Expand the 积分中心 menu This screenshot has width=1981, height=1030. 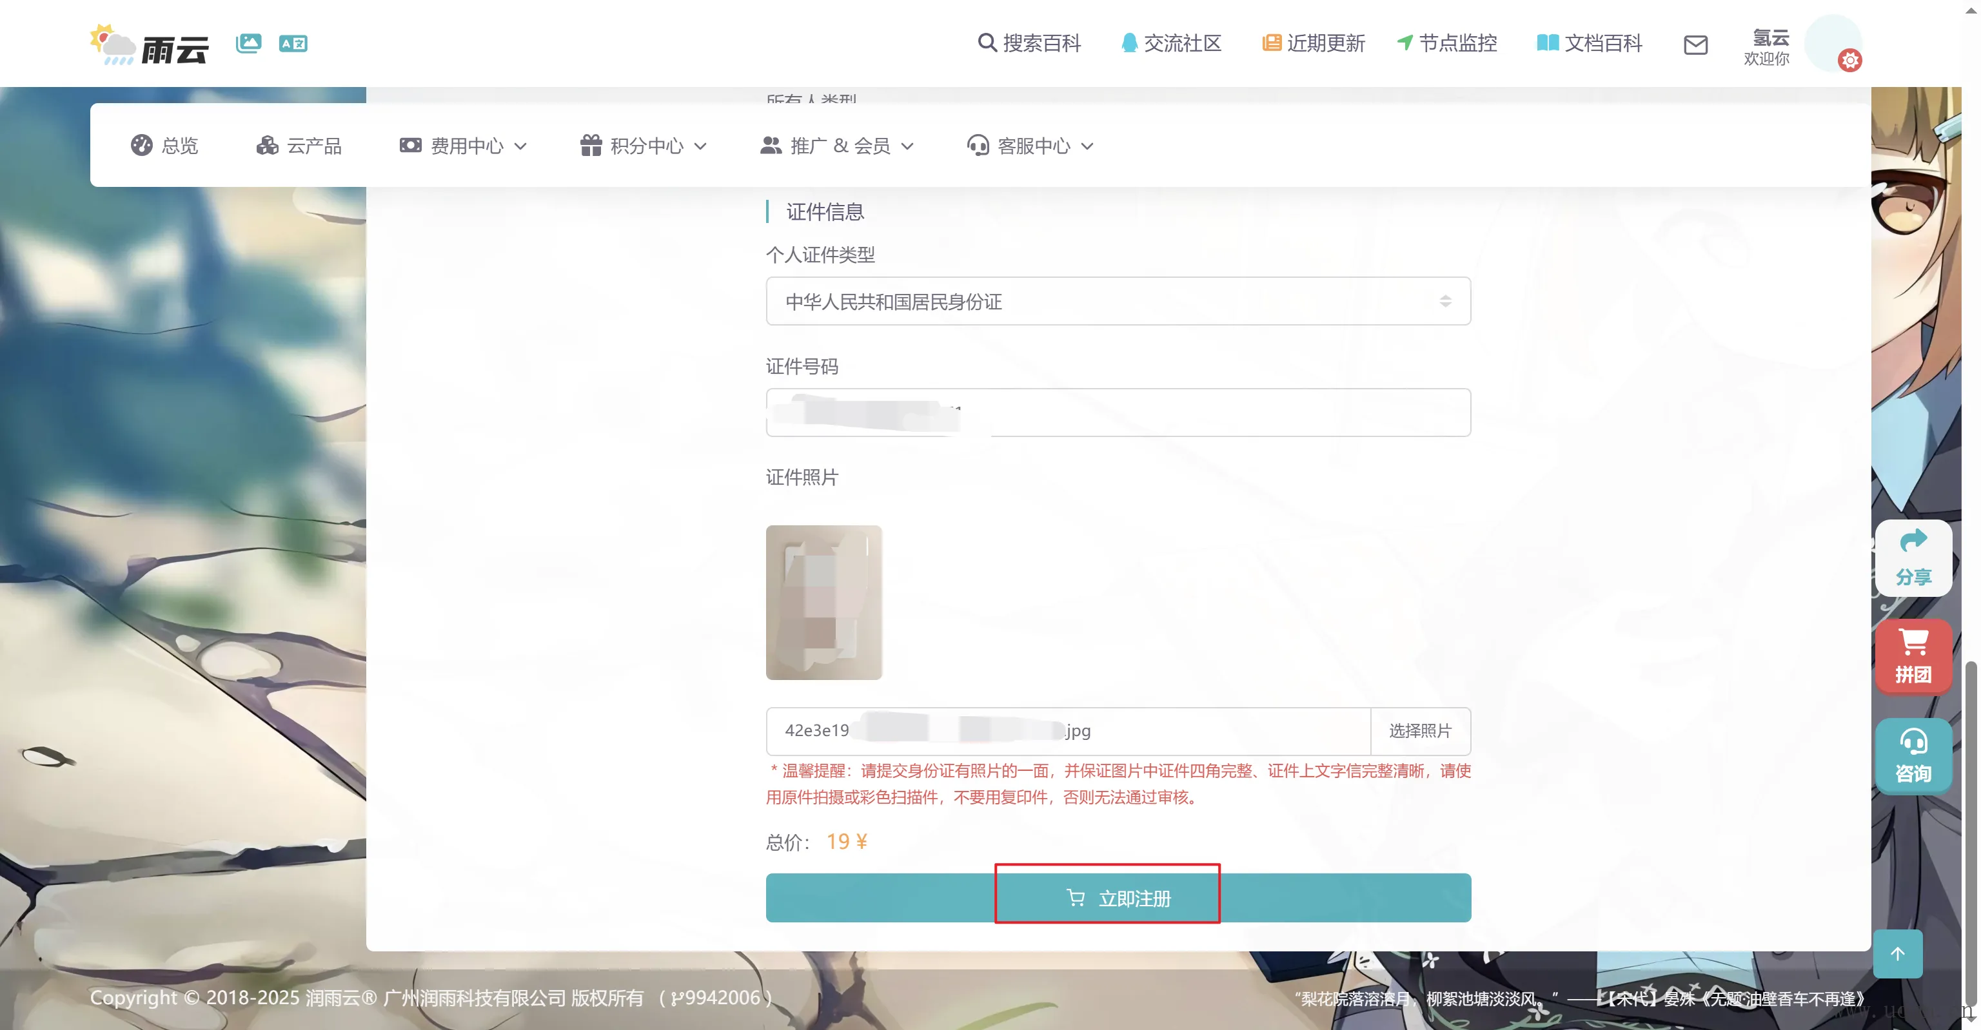pos(643,145)
